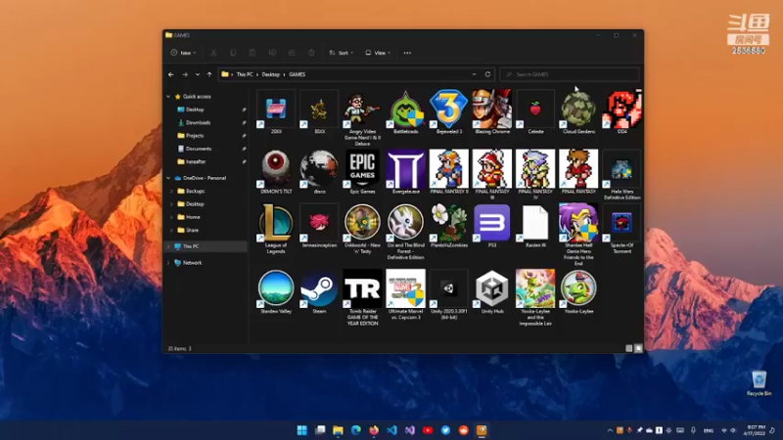Select the Stardew Valley shortcut

click(276, 289)
